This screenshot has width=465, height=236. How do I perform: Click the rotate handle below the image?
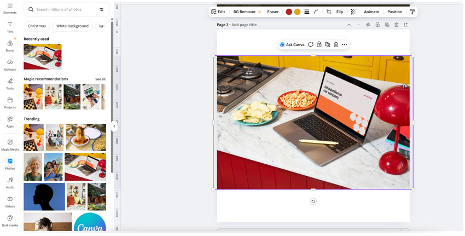[x=313, y=202]
